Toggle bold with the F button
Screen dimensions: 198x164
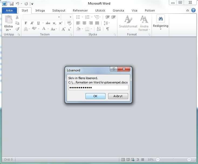pos(26,23)
